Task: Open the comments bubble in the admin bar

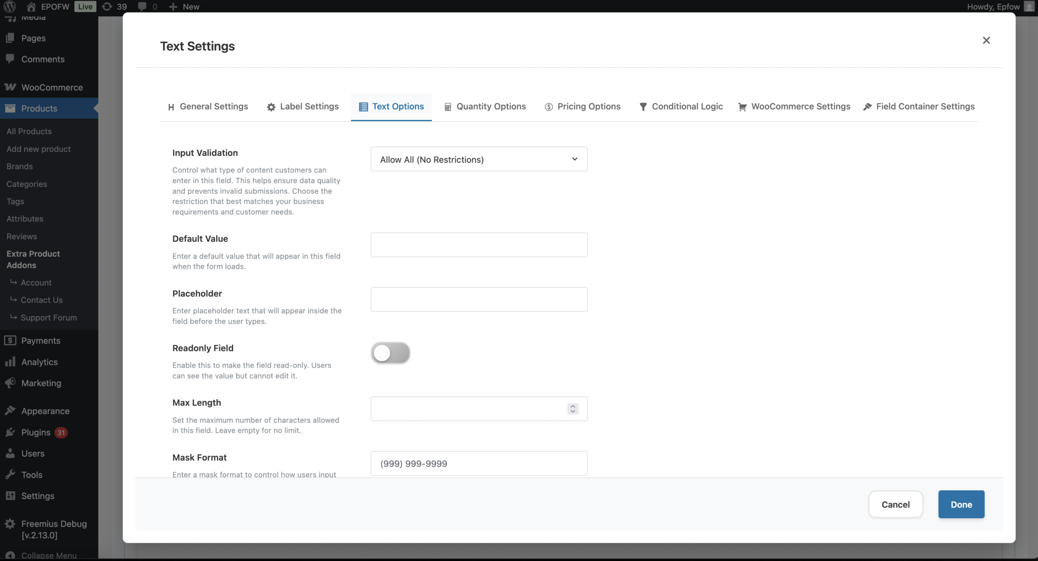Action: point(143,6)
